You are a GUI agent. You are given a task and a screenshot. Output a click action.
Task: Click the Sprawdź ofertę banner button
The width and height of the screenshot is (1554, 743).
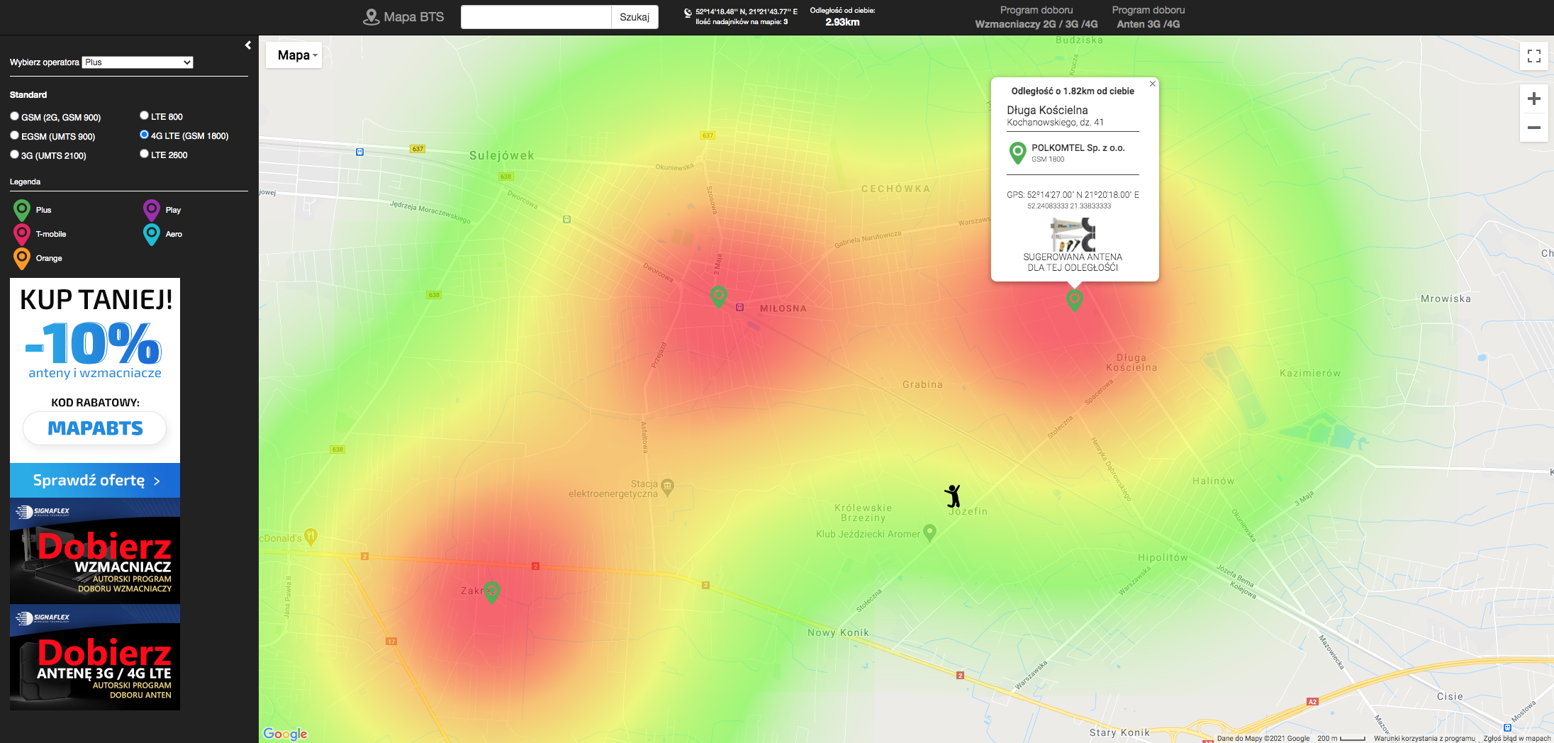[x=95, y=481]
